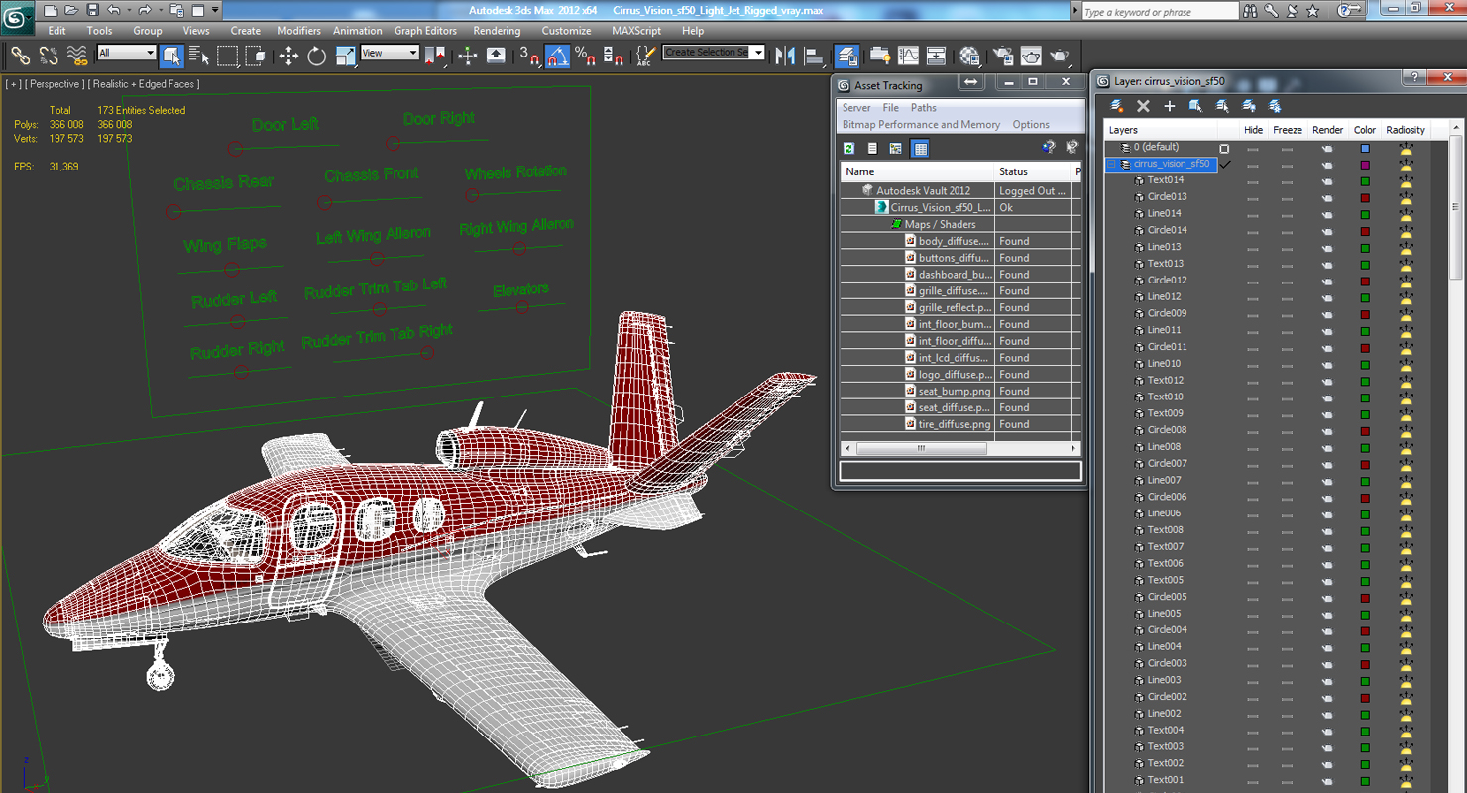Activate the Select and Scale tool
The image size is (1467, 793).
345,56
